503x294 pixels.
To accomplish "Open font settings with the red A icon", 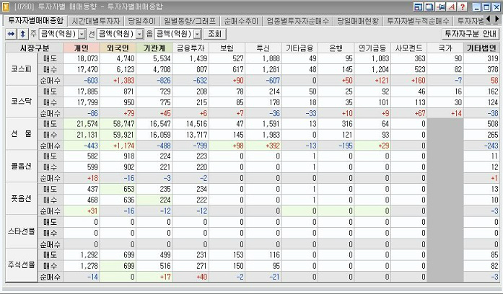I will pos(451,6).
